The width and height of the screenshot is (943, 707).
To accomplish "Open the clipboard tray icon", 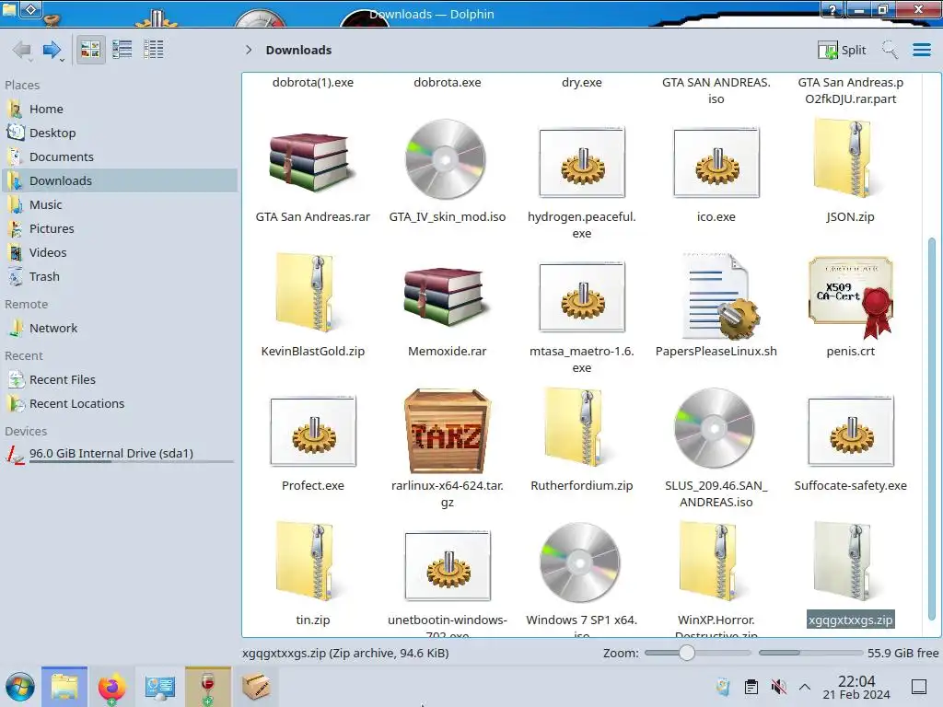I will click(x=751, y=687).
